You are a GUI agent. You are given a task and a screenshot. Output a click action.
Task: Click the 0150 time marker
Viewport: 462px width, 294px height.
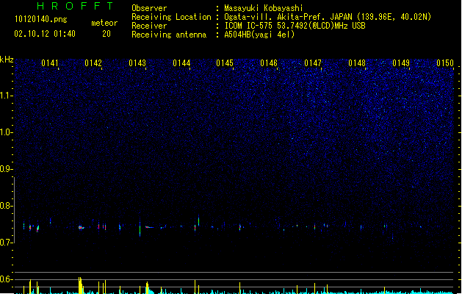tap(445, 63)
